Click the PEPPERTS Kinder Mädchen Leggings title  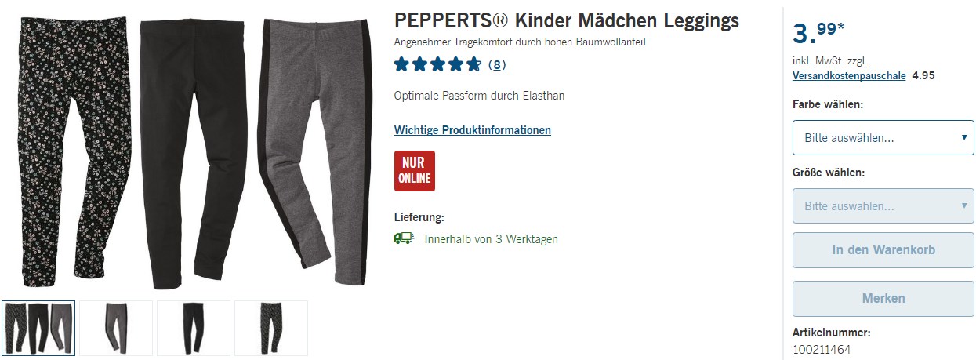tap(566, 21)
